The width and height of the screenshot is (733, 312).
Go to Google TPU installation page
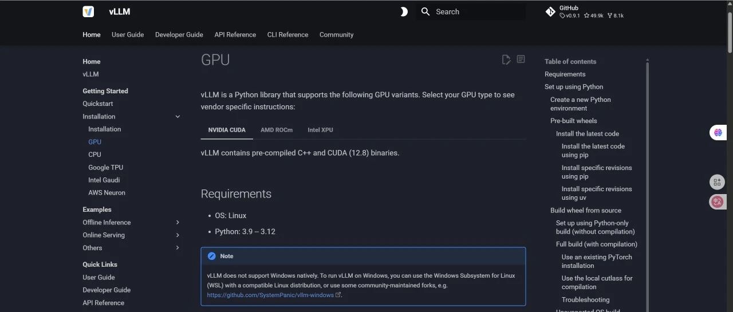[105, 168]
